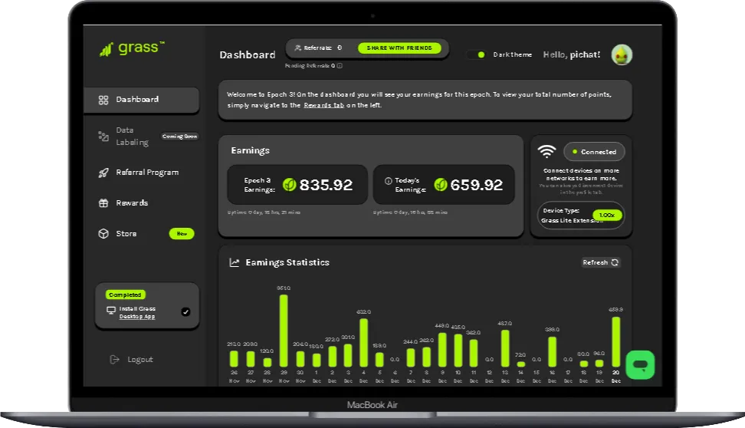Open Install Grass Desktop App link
Viewport: 745px width, 428px height.
pos(137,312)
